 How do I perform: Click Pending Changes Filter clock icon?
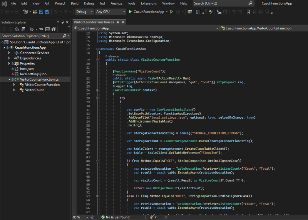(32, 29)
